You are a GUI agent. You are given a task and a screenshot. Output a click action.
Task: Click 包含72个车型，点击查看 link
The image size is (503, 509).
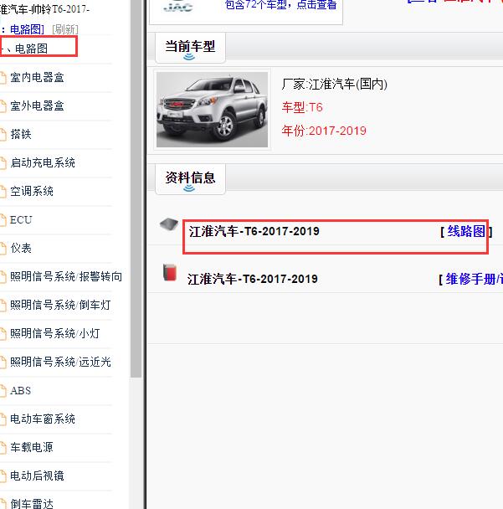(x=280, y=4)
